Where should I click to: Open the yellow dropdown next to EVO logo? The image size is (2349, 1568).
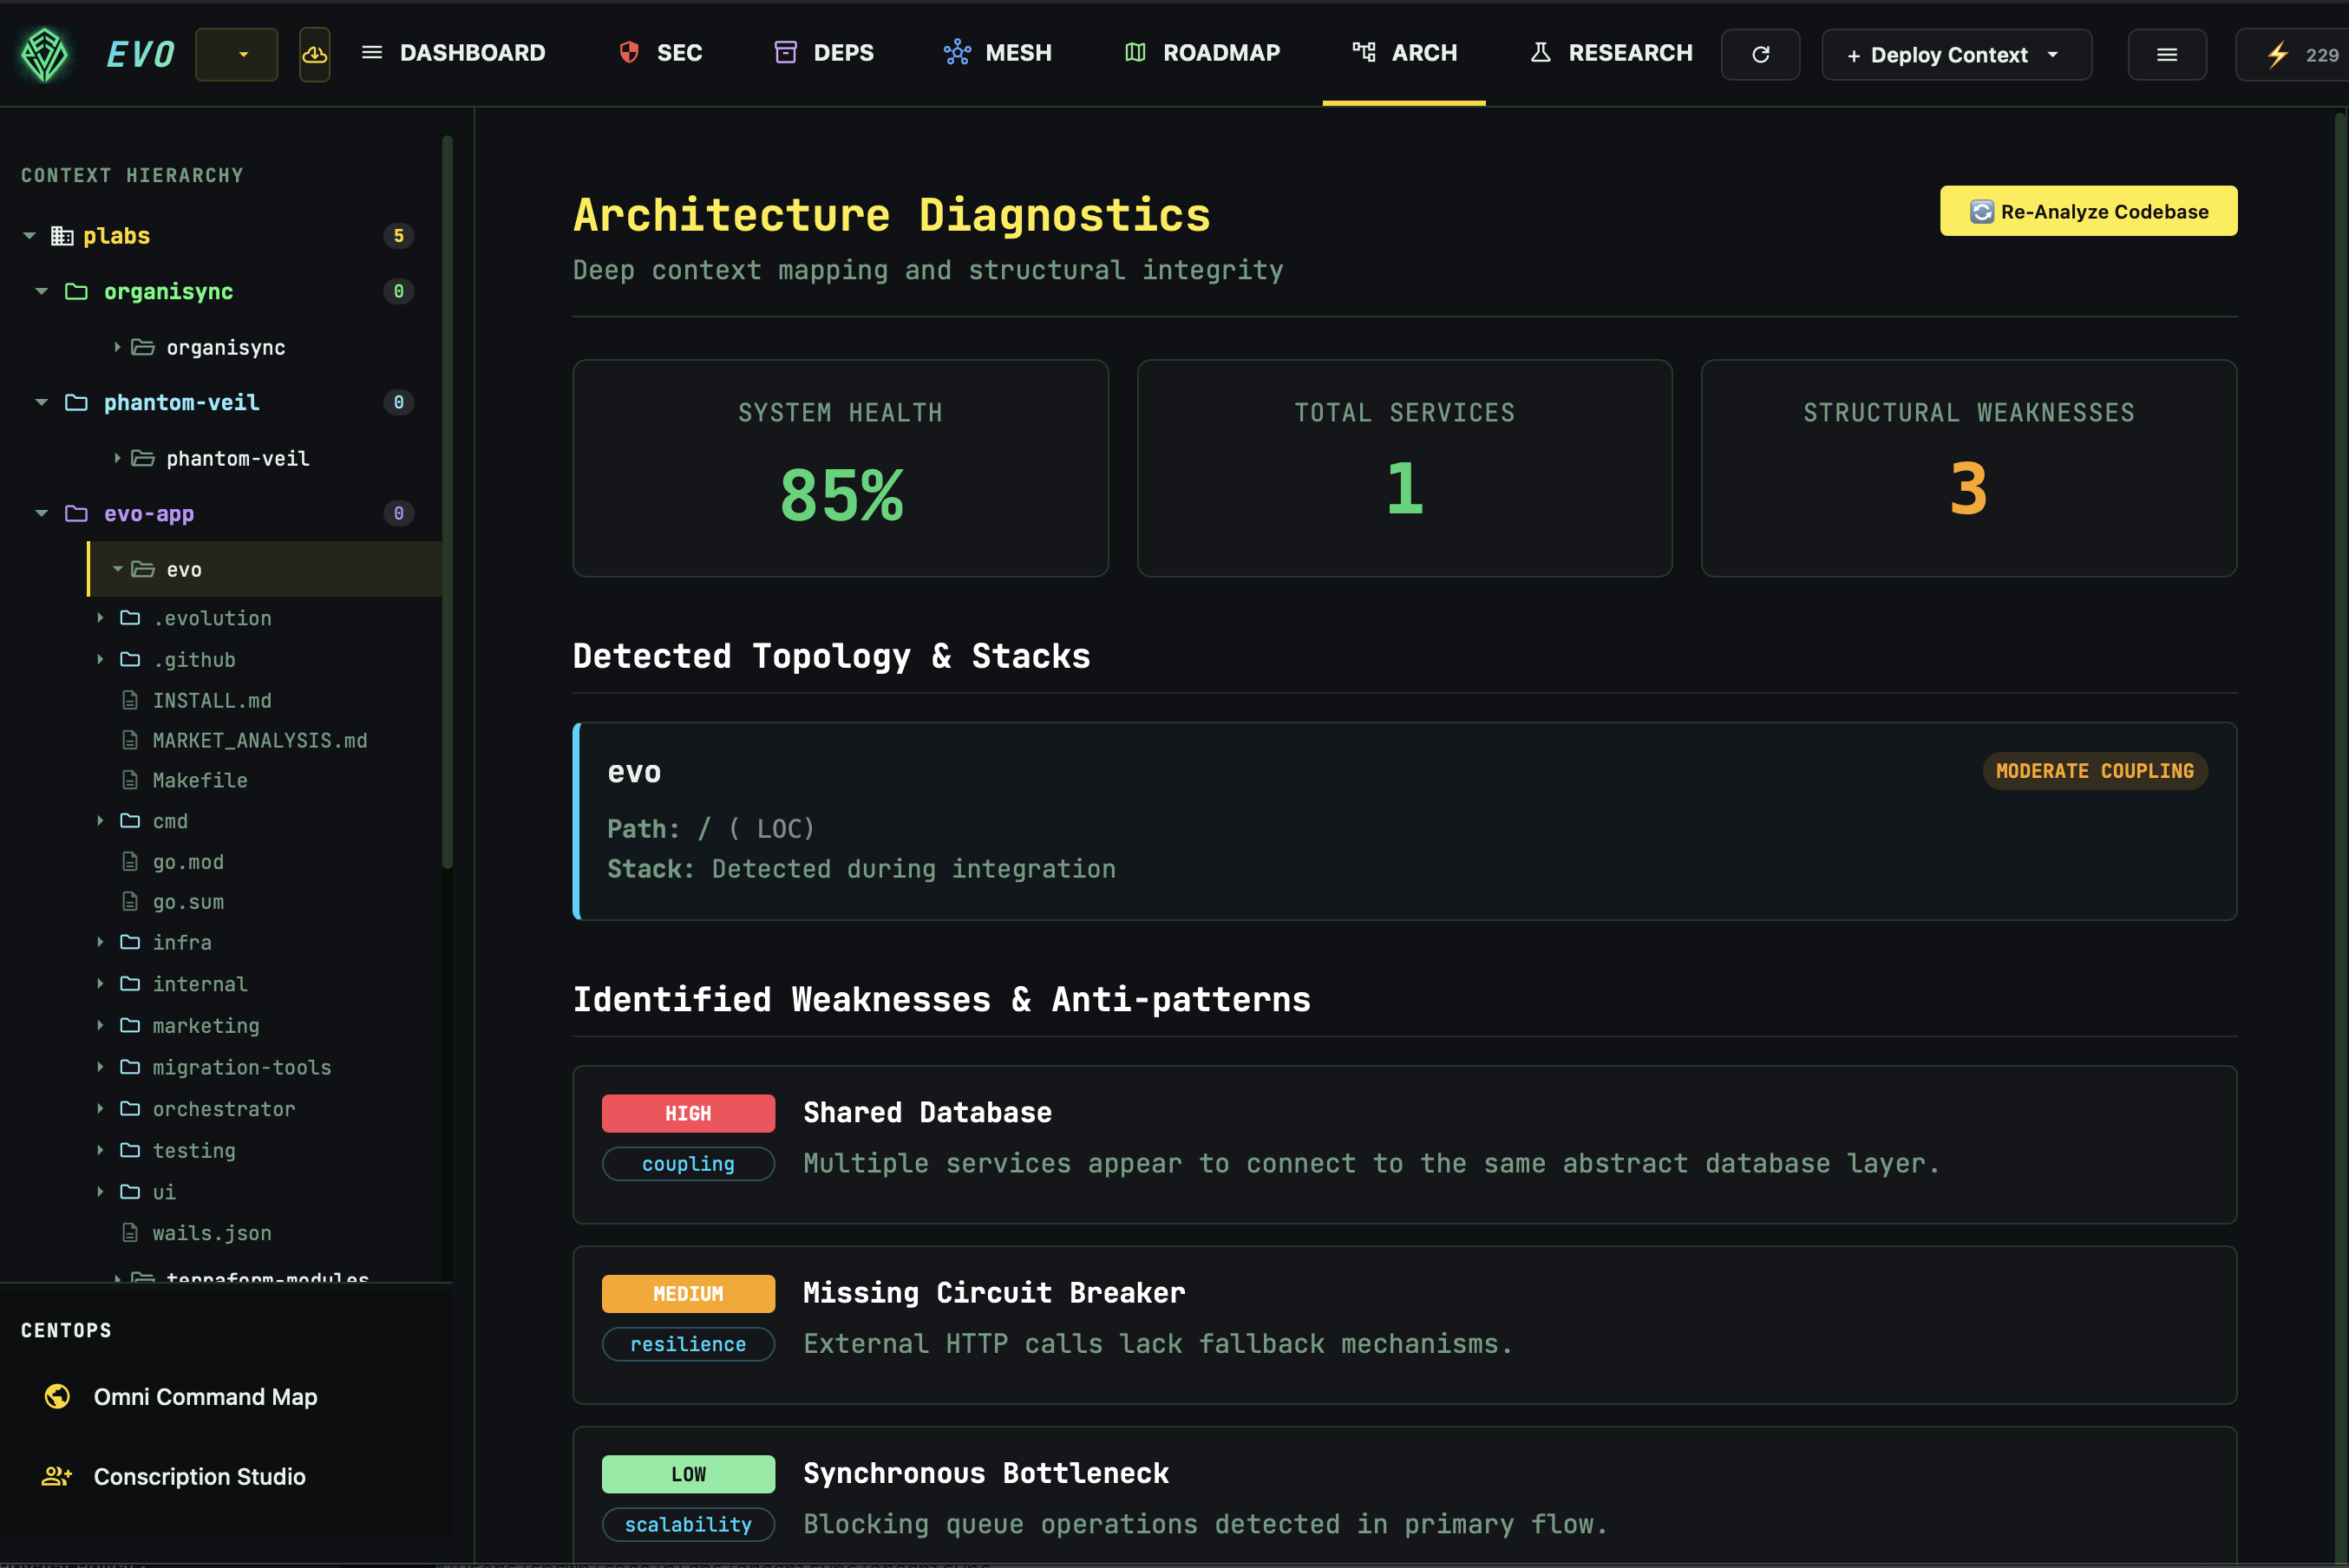point(237,54)
